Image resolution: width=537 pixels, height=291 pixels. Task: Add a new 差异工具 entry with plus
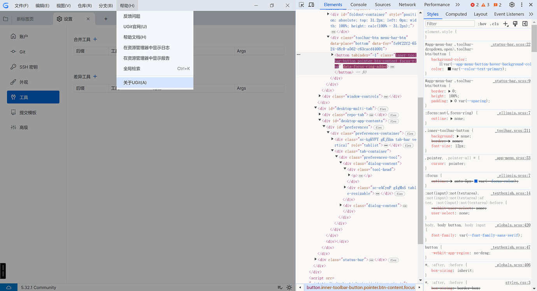tap(95, 77)
